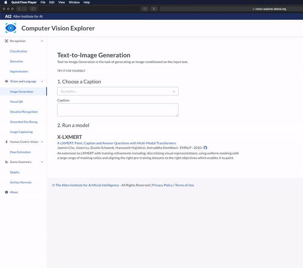The image size is (303, 268).
Task: Collapse the Human Centric Vision chevron
Action: [x=42, y=142]
